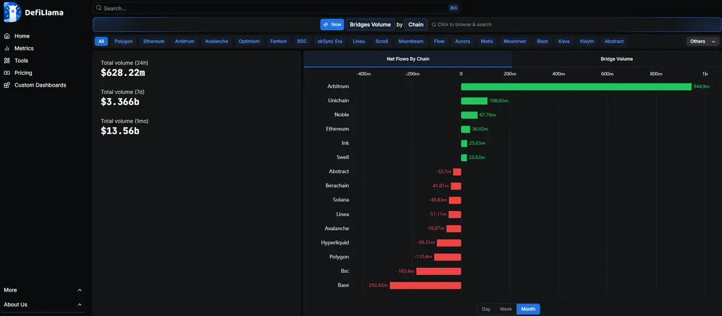Filter by Blast chain
This screenshot has width=722, height=316.
(x=543, y=42)
